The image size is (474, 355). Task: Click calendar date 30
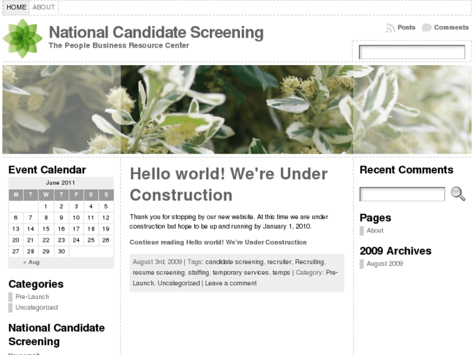coord(61,251)
